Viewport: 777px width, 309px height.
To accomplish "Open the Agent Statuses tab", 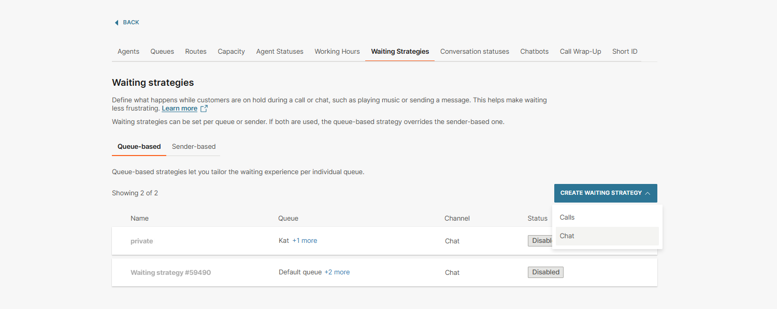I will click(280, 52).
